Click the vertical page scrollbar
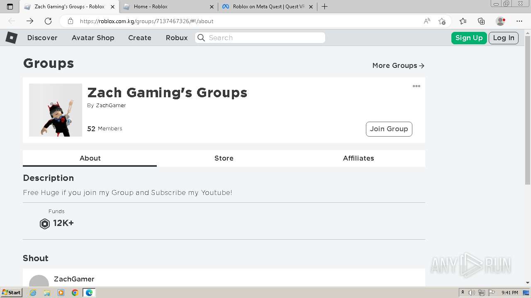531x298 pixels. coord(528,110)
